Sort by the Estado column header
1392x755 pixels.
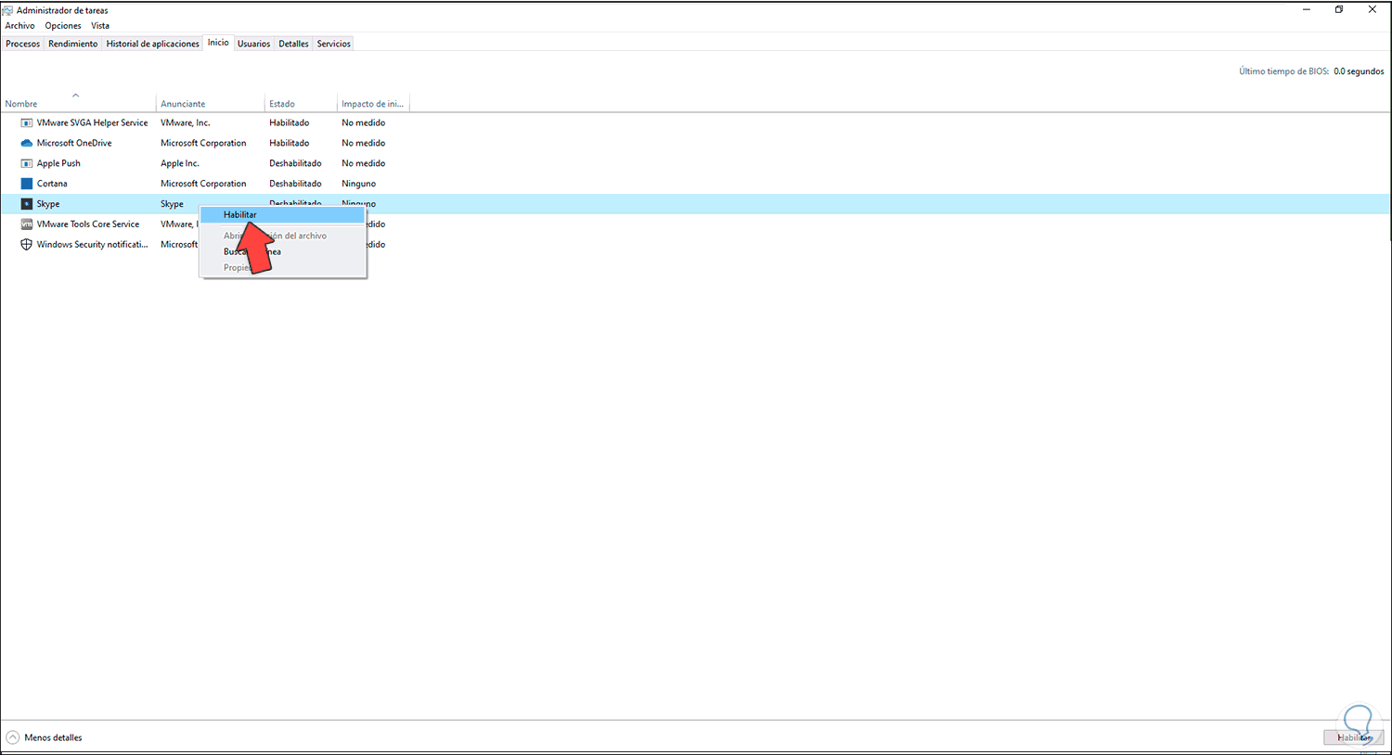point(301,104)
